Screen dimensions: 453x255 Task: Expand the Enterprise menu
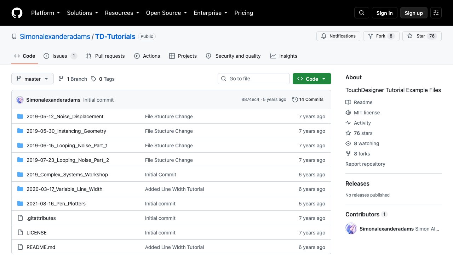pos(211,13)
